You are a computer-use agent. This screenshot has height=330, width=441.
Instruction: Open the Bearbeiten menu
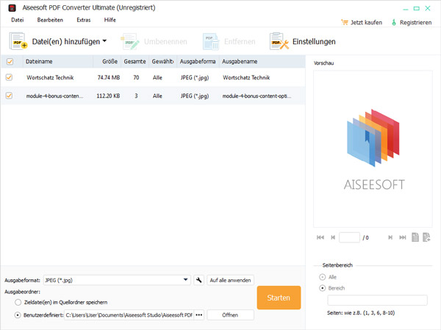point(50,19)
